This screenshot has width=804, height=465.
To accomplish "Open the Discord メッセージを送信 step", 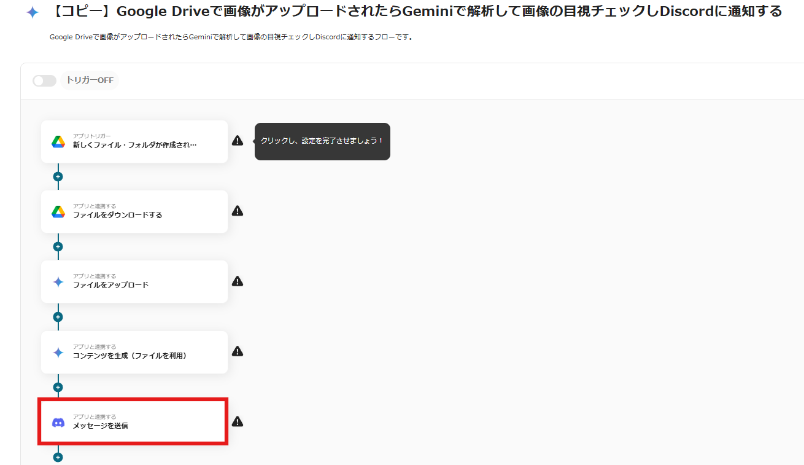I will (134, 421).
